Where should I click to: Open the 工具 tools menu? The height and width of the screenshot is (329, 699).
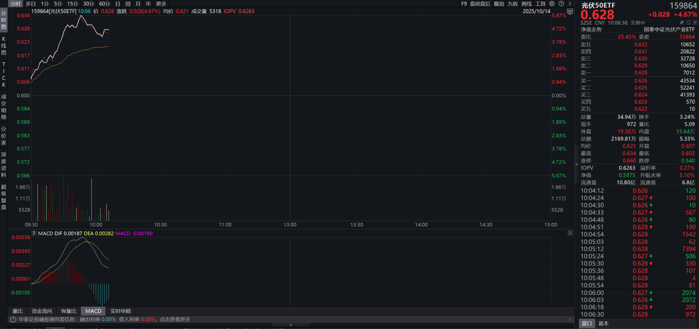(541, 3)
